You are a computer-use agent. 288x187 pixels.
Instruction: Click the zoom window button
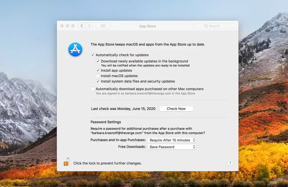73,26
